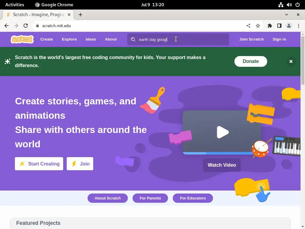The image size is (305, 229).
Task: Go back to previous page
Action: click(x=7, y=26)
